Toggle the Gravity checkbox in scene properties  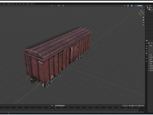[150, 57]
